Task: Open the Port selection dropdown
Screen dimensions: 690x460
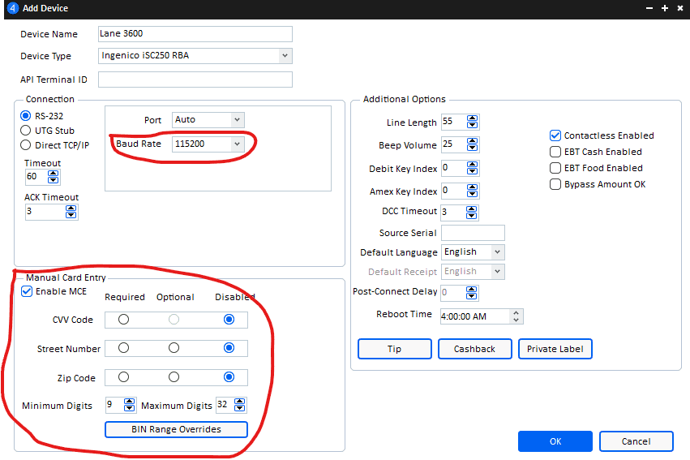Action: coord(237,119)
